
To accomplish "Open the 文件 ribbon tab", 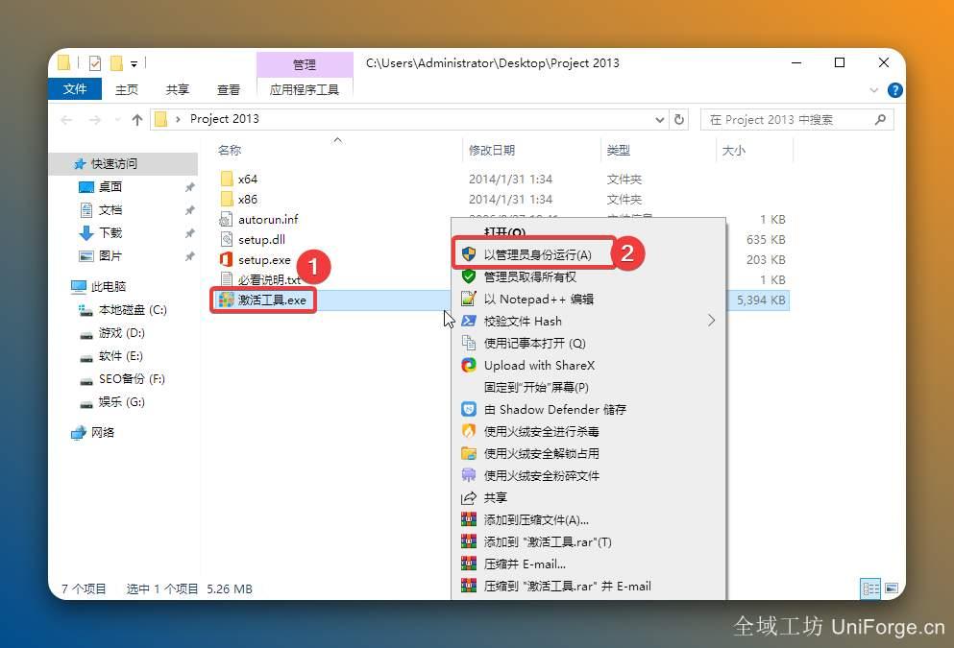I will (75, 88).
